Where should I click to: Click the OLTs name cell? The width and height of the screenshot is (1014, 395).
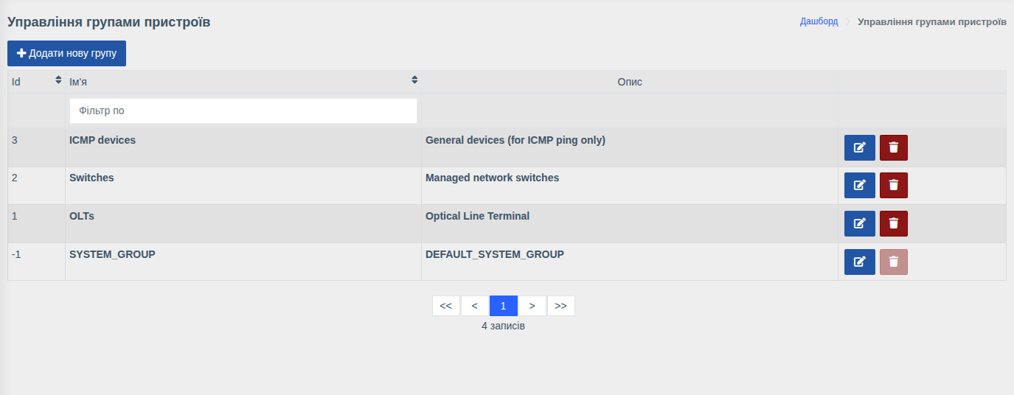243,224
